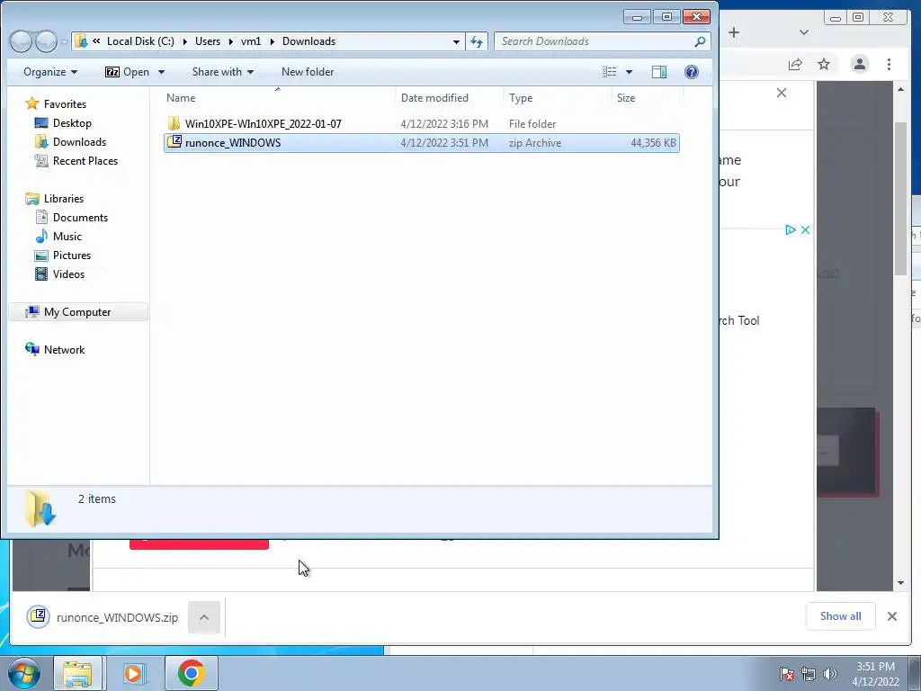Create a New folder
Image resolution: width=921 pixels, height=691 pixels.
click(x=308, y=72)
